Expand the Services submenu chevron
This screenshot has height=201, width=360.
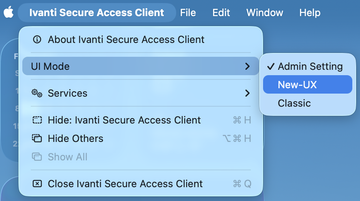pyautogui.click(x=247, y=93)
